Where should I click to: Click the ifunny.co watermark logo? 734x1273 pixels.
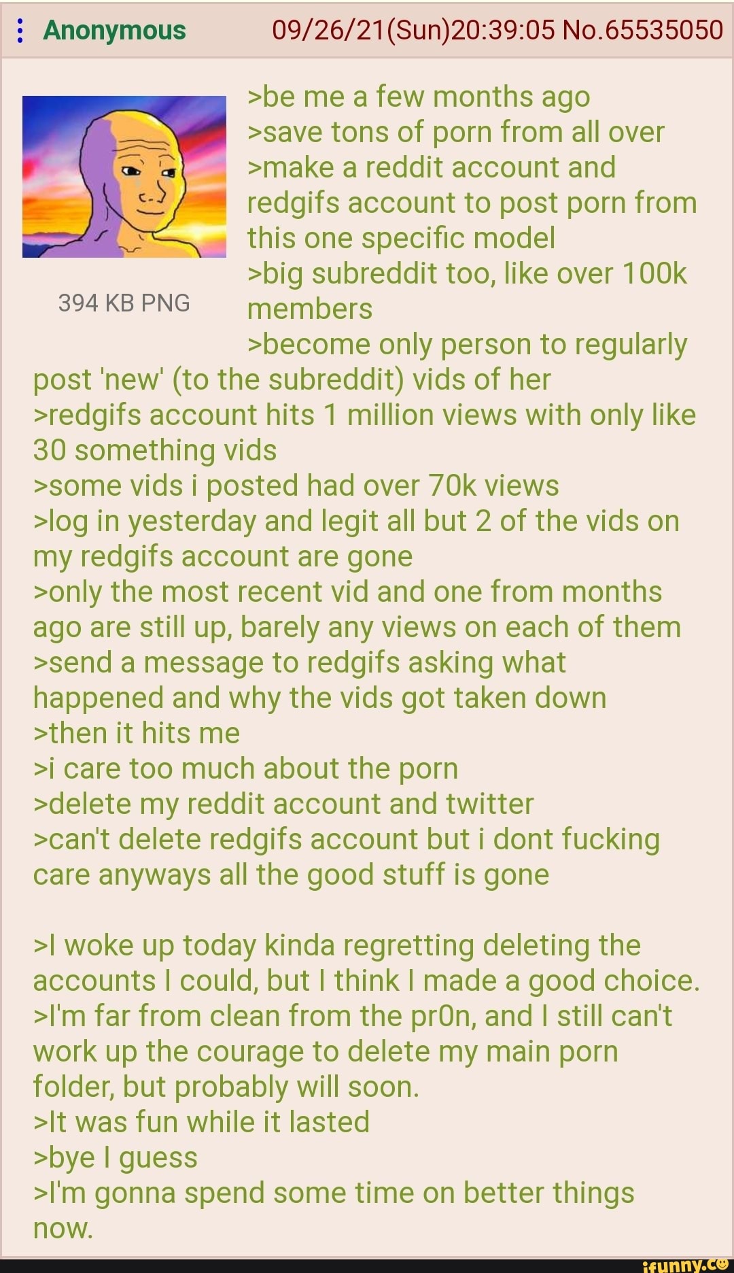click(684, 1264)
